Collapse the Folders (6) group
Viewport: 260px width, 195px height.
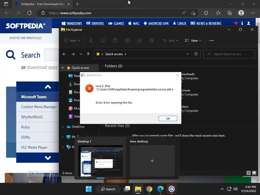click(102, 66)
